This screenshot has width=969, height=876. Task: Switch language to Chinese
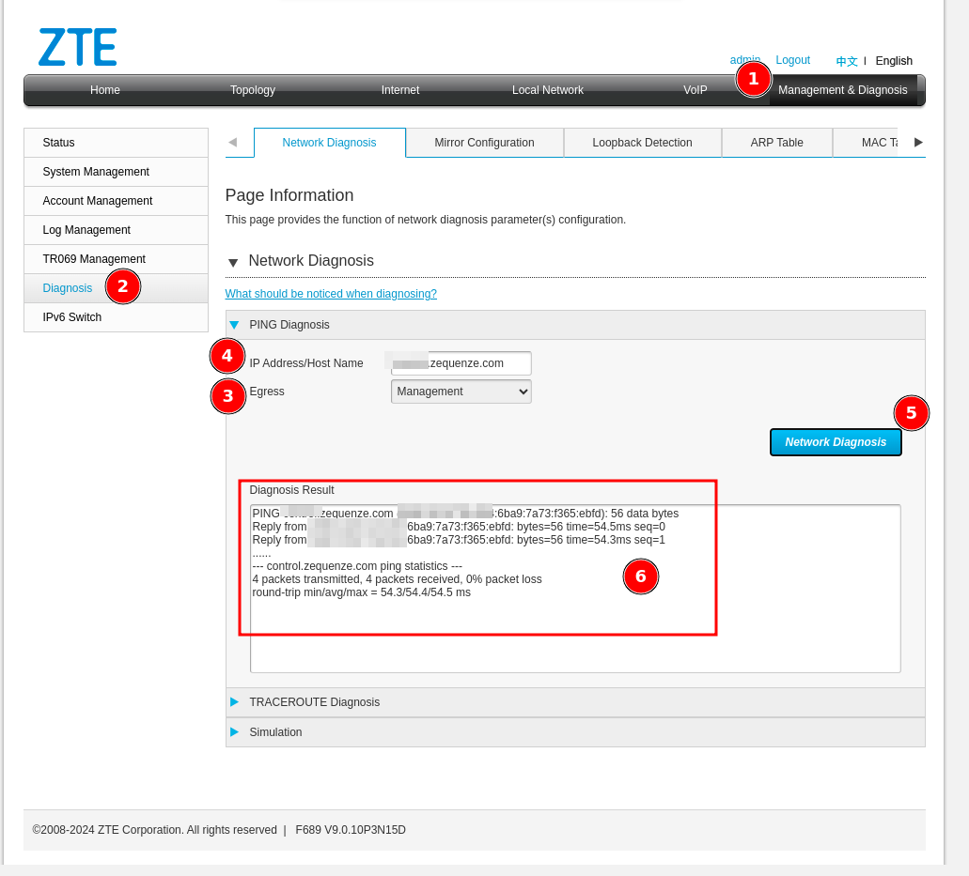pyautogui.click(x=846, y=61)
